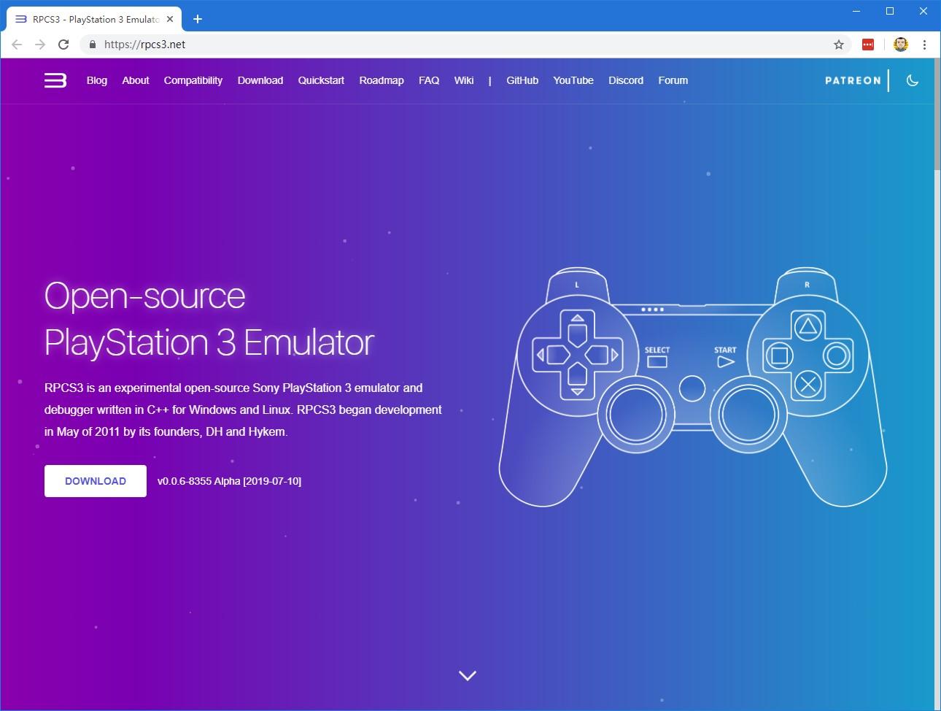
Task: Click the white DOWNLOAD button
Action: [x=96, y=481]
